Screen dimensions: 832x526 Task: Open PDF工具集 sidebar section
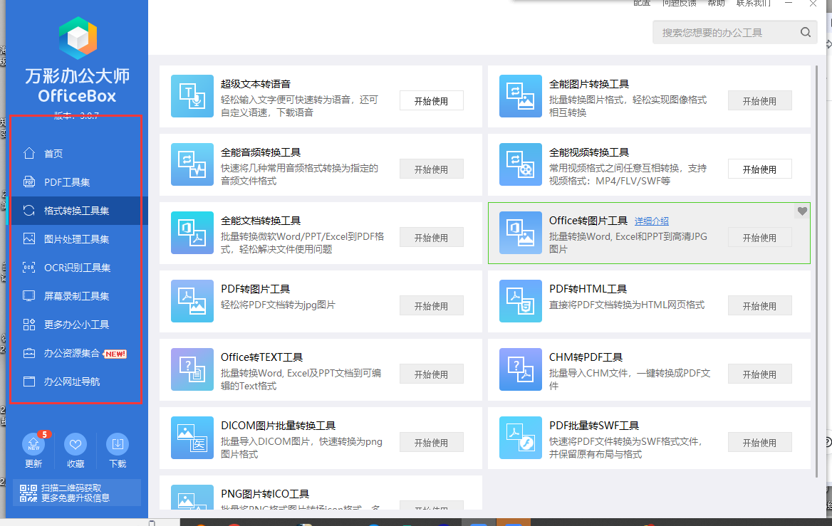pyautogui.click(x=76, y=182)
